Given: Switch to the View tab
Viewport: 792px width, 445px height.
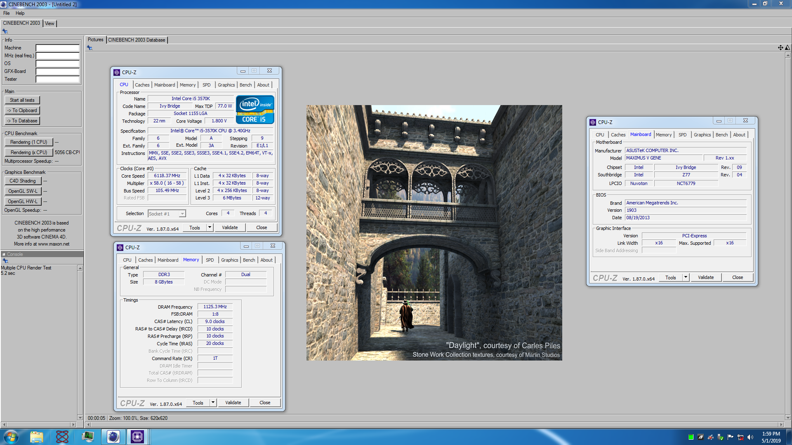Looking at the screenshot, I should click(x=49, y=23).
